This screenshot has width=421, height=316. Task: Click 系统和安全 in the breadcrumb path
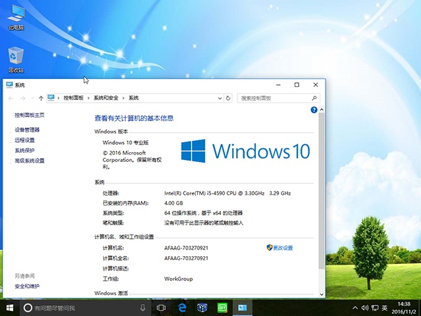point(105,98)
